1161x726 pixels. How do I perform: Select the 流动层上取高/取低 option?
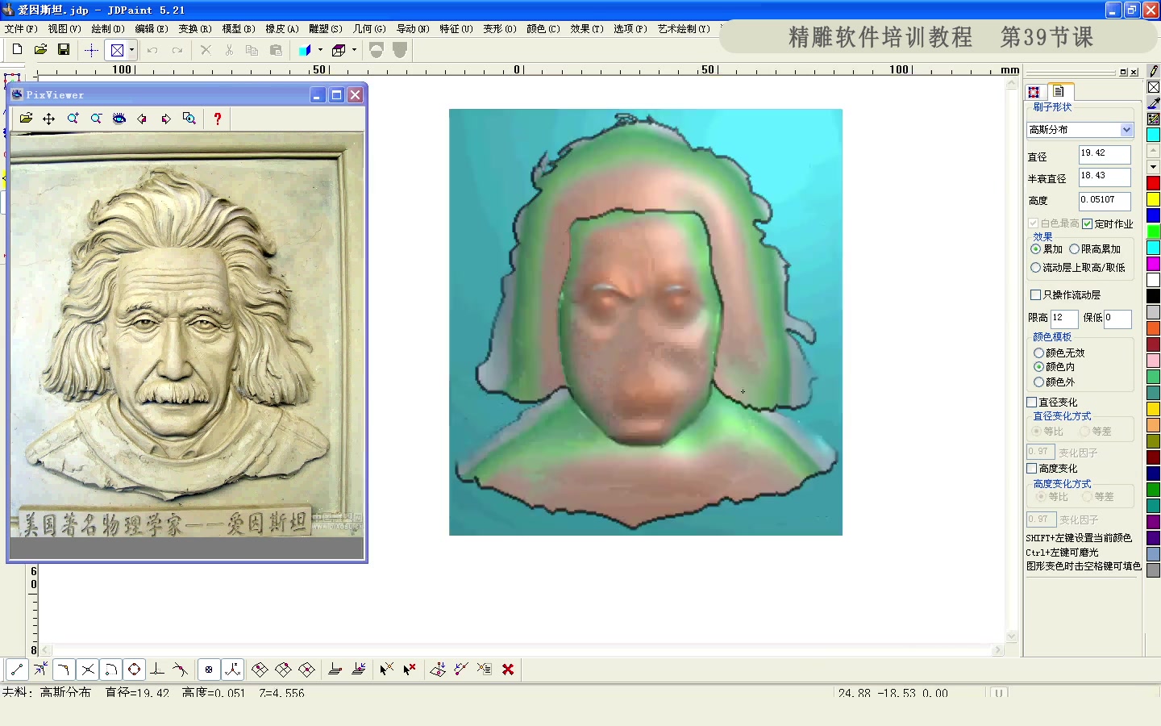(x=1035, y=268)
